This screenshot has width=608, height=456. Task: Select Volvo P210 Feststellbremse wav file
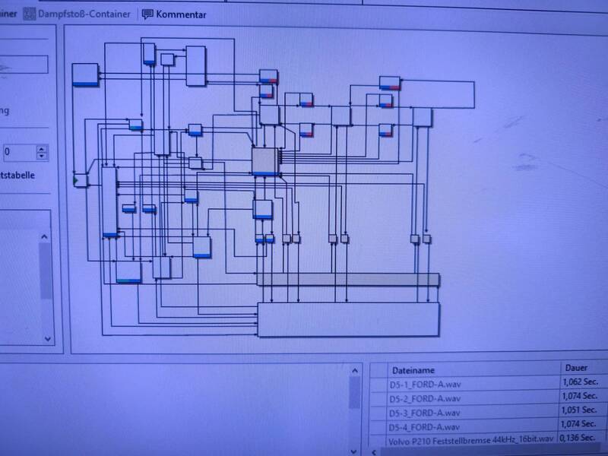[471, 441]
